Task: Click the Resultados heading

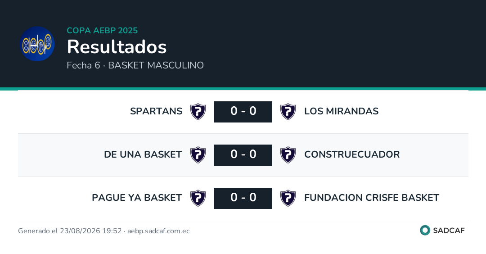Action: 117,47
